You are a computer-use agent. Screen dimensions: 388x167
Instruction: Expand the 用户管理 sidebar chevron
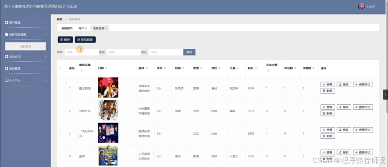click(x=45, y=22)
